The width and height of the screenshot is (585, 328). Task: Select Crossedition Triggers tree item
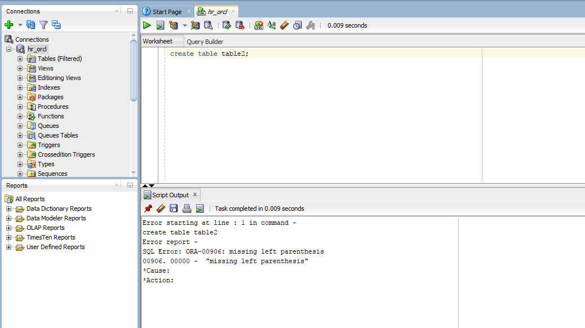pos(67,154)
